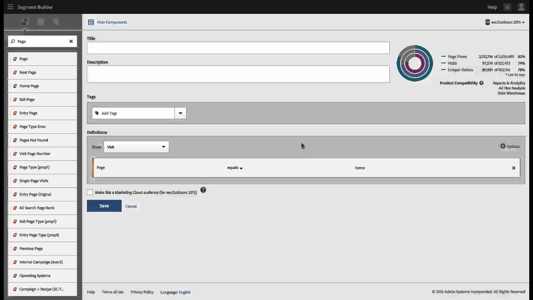The image size is (533, 300).
Task: Open Terms of Use link
Action: (112, 292)
